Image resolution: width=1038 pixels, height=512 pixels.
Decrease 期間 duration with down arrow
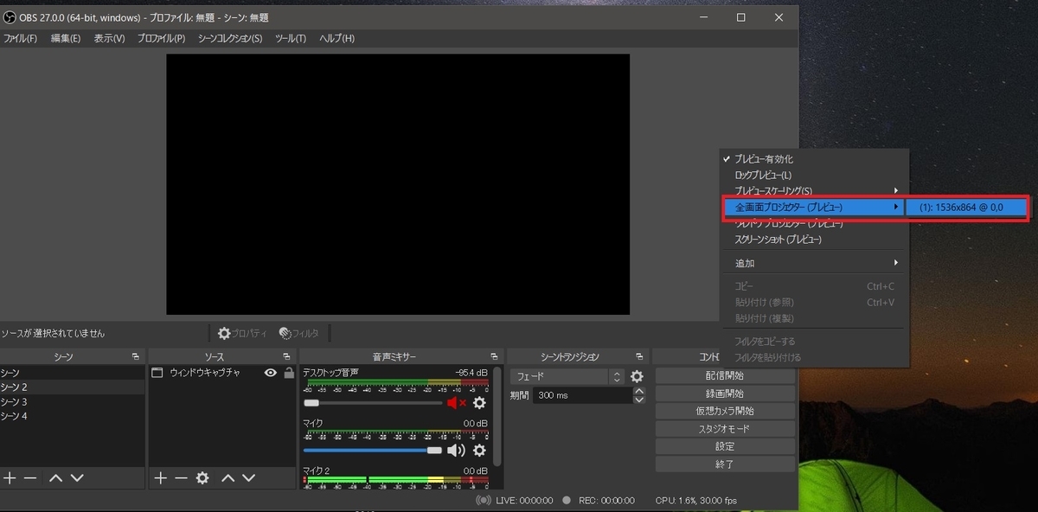(x=639, y=399)
